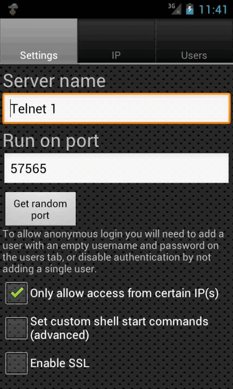
Task: Click the port field showing 57565
Action: 116,168
